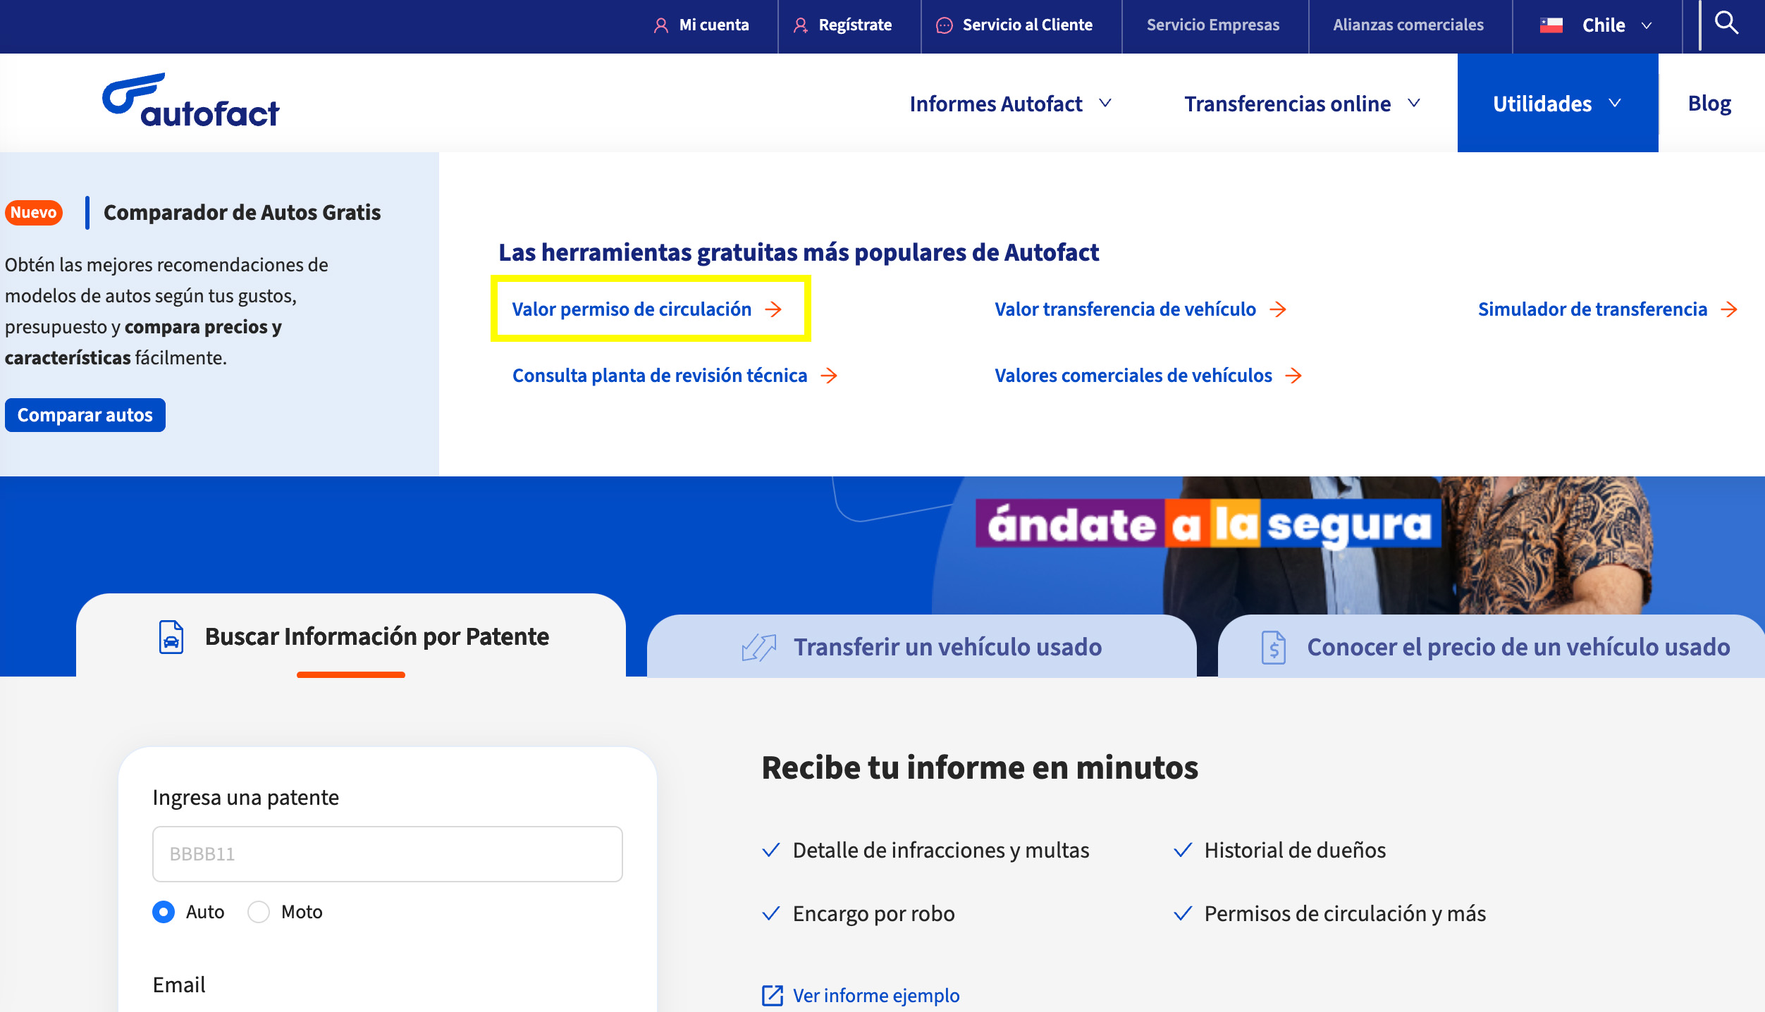This screenshot has height=1012, width=1765.
Task: Open the search magnifier icon
Action: click(x=1727, y=24)
